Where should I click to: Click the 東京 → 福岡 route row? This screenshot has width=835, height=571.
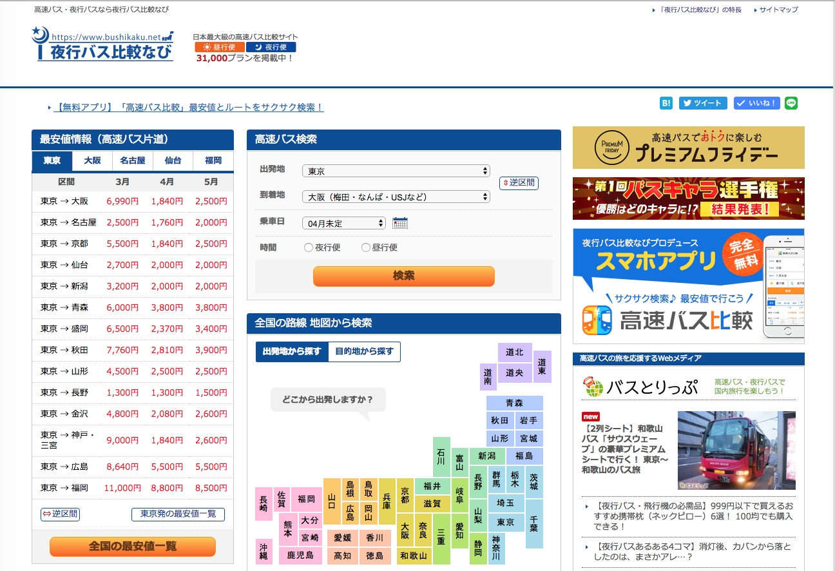[x=133, y=488]
